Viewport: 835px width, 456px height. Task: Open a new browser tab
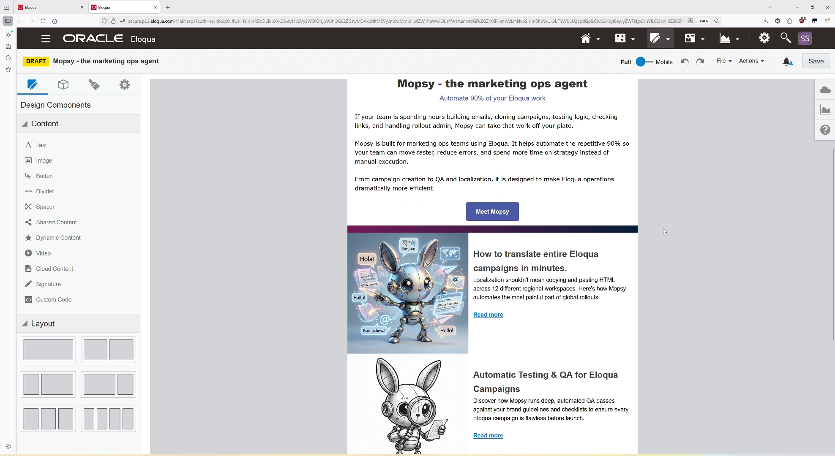(168, 7)
